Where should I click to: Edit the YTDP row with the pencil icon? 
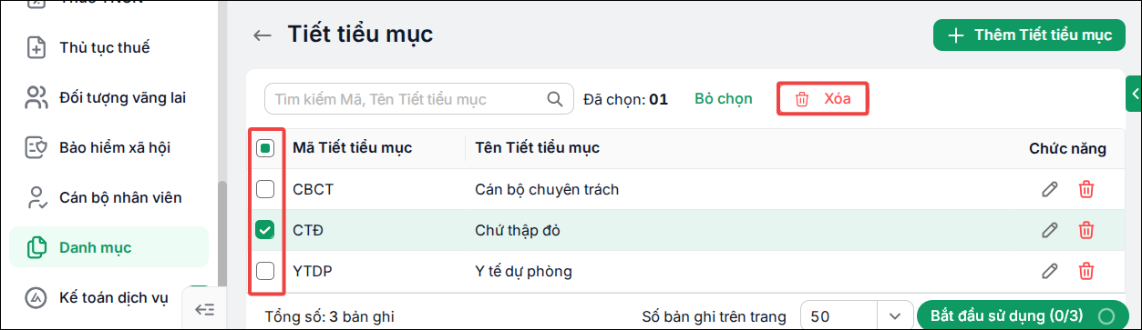1050,271
